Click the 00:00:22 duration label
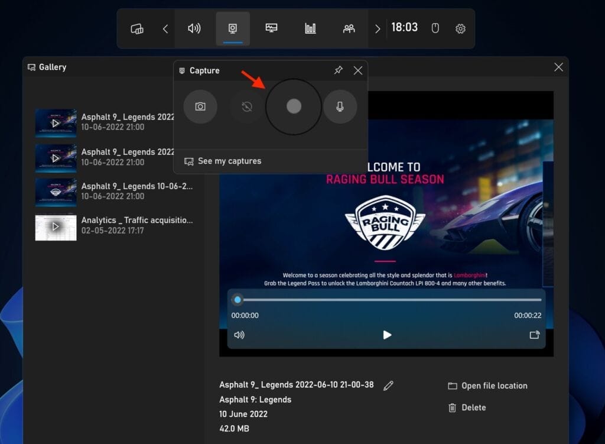Image resolution: width=605 pixels, height=444 pixels. (x=528, y=316)
